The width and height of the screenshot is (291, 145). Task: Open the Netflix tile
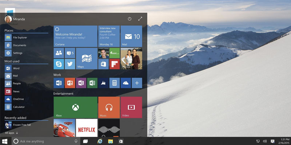pyautogui.click(x=87, y=128)
